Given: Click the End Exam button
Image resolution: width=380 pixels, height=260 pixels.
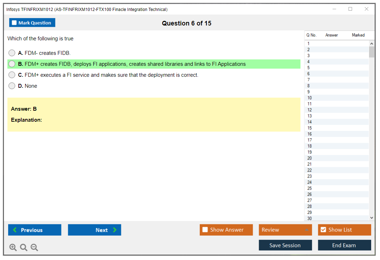Looking at the screenshot, I should click(344, 245).
